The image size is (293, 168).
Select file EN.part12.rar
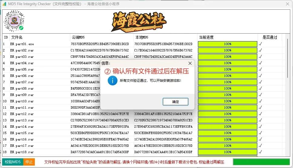pyautogui.click(x=22, y=114)
